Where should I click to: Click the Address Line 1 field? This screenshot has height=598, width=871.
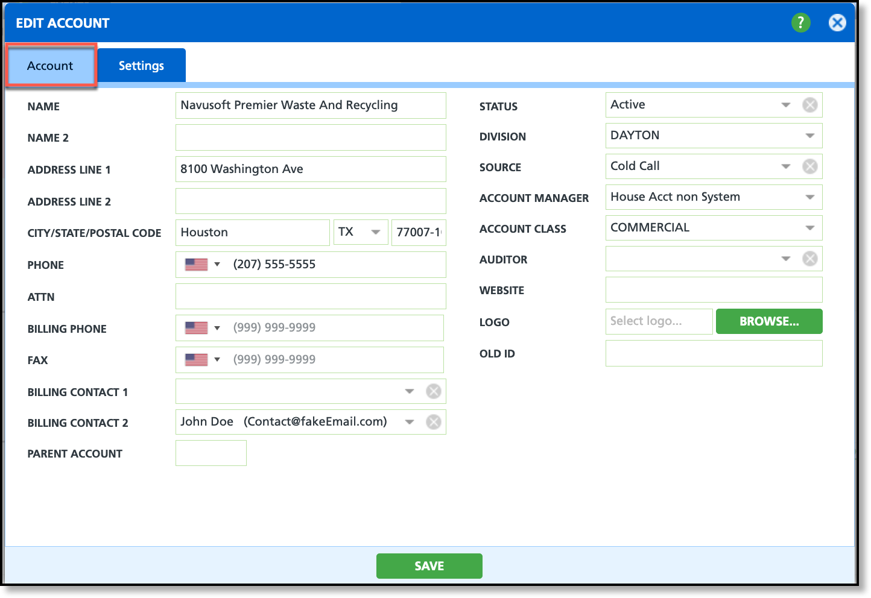tap(311, 169)
